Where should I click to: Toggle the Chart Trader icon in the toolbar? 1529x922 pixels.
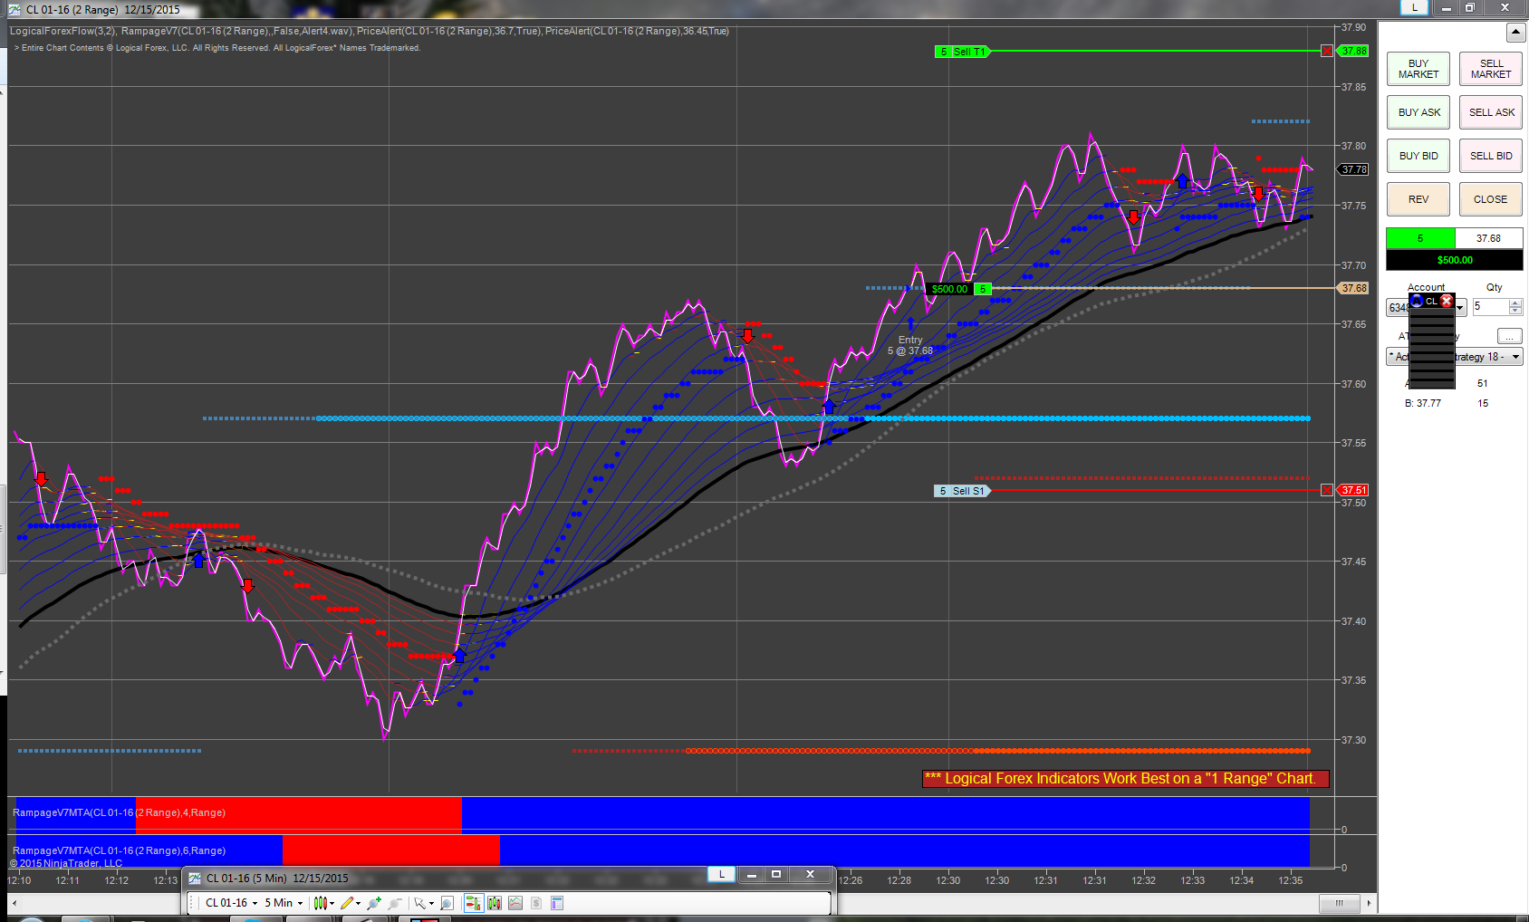click(x=473, y=903)
